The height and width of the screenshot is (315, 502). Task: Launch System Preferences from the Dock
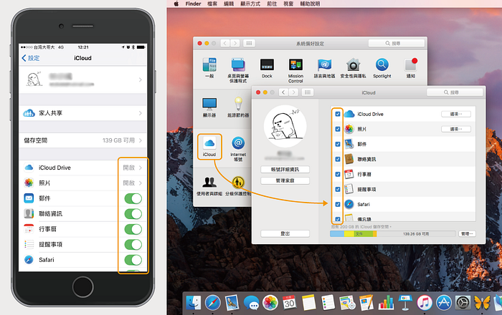[463, 303]
